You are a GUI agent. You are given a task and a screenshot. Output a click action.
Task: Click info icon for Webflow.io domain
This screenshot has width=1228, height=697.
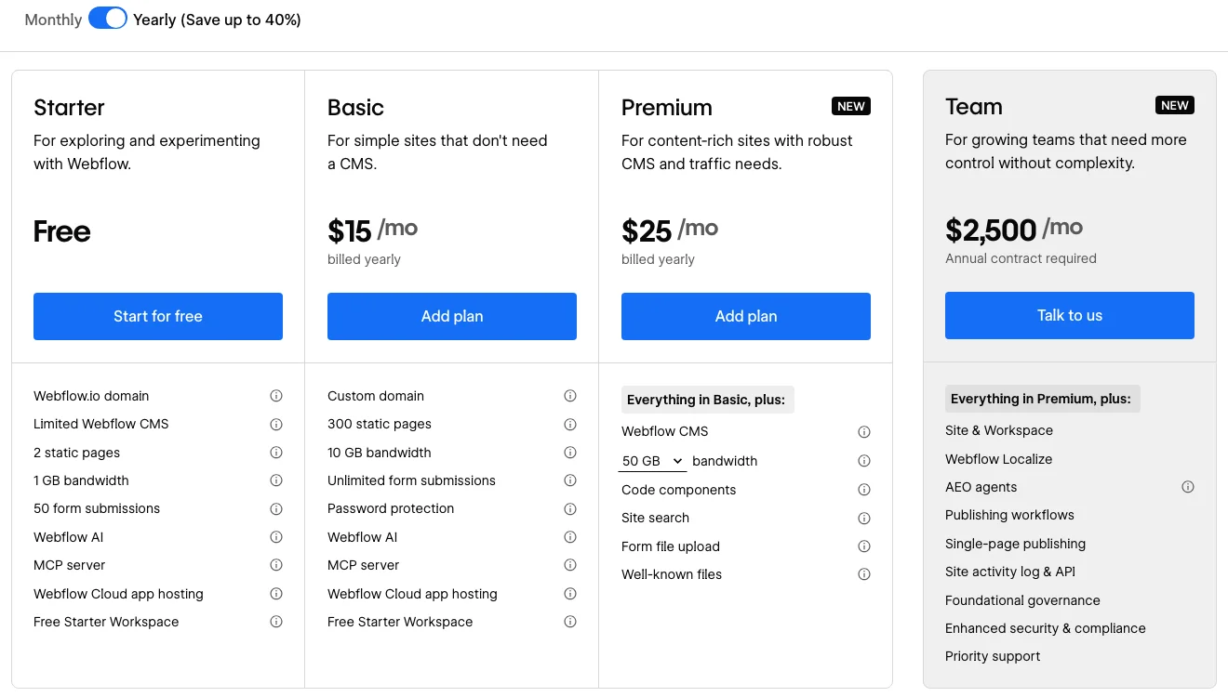pyautogui.click(x=276, y=396)
